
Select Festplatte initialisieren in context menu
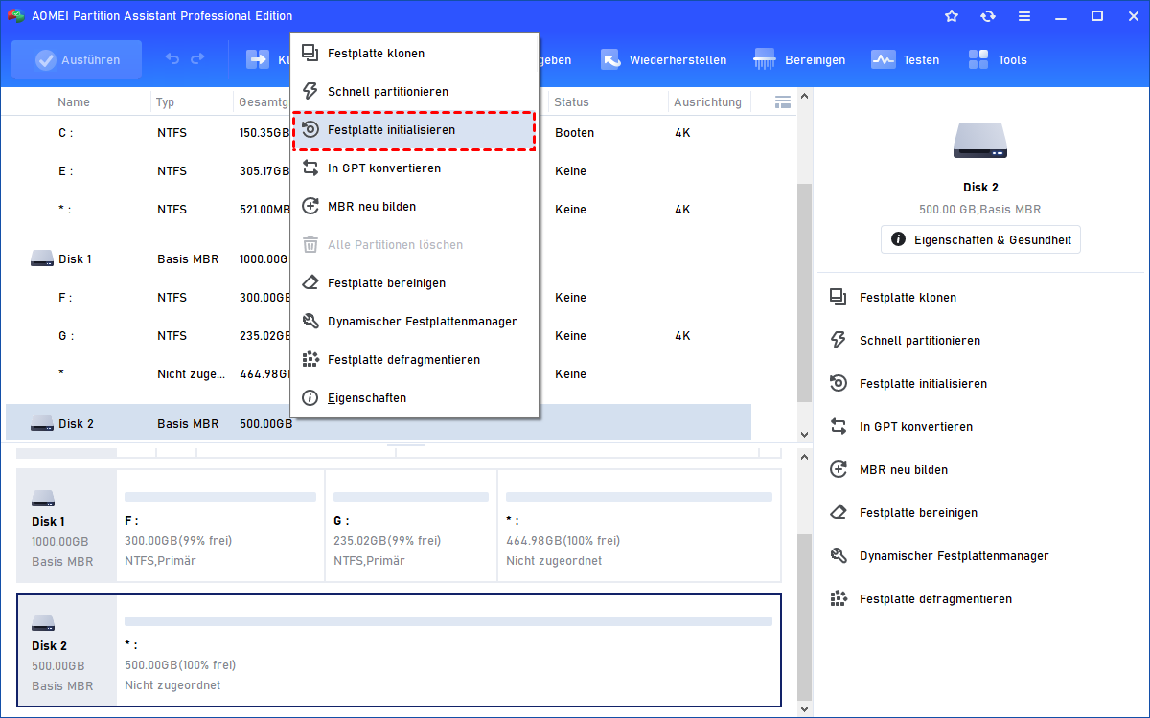(414, 130)
